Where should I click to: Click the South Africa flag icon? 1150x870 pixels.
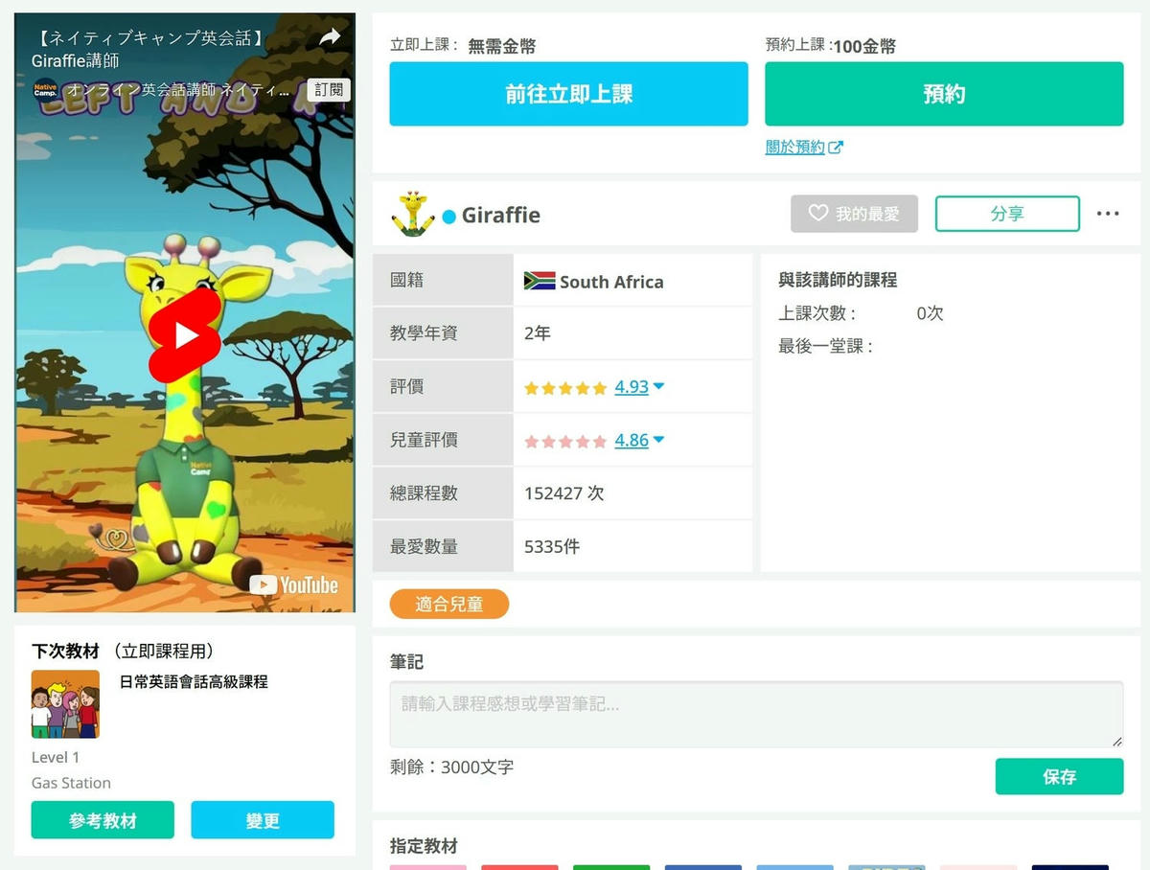point(540,282)
